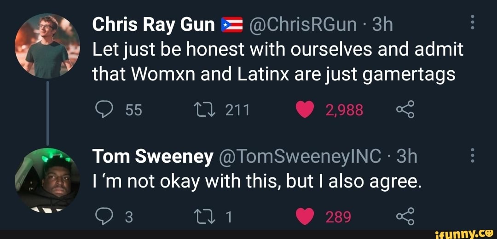Viewport: 497px width, 239px height.
Task: Retweet Chris Ray Gun's tweet
Action: pos(205,110)
